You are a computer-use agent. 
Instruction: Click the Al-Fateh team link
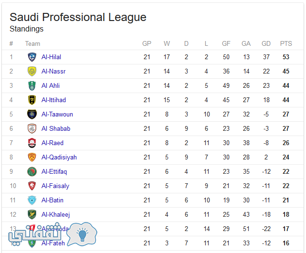click(53, 243)
